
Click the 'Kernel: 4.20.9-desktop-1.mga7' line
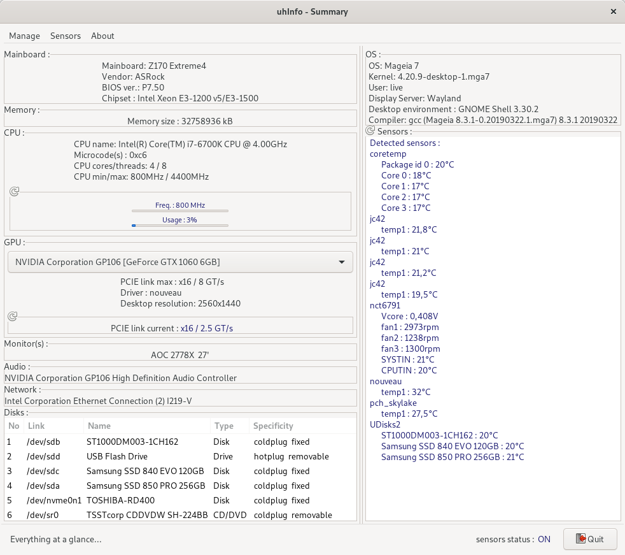pyautogui.click(x=429, y=76)
